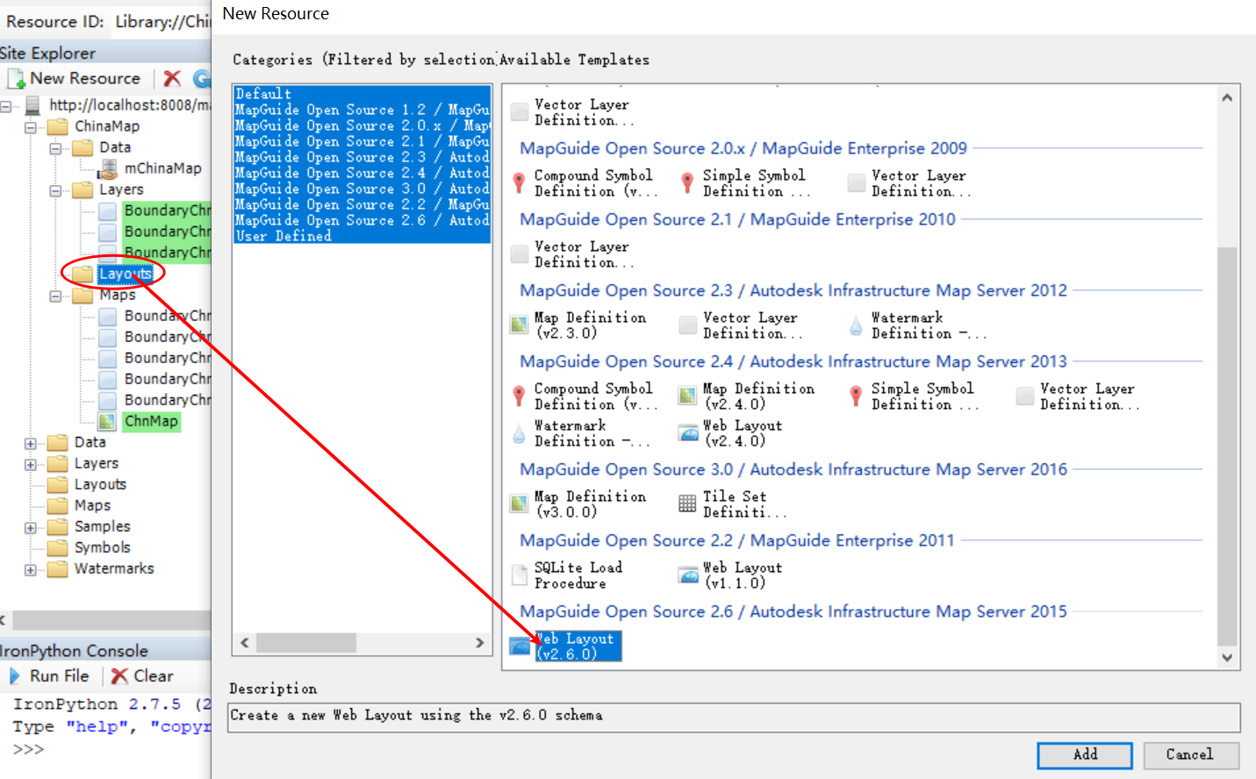The image size is (1256, 779).
Task: Click the Run File arrow icon
Action: [x=15, y=676]
